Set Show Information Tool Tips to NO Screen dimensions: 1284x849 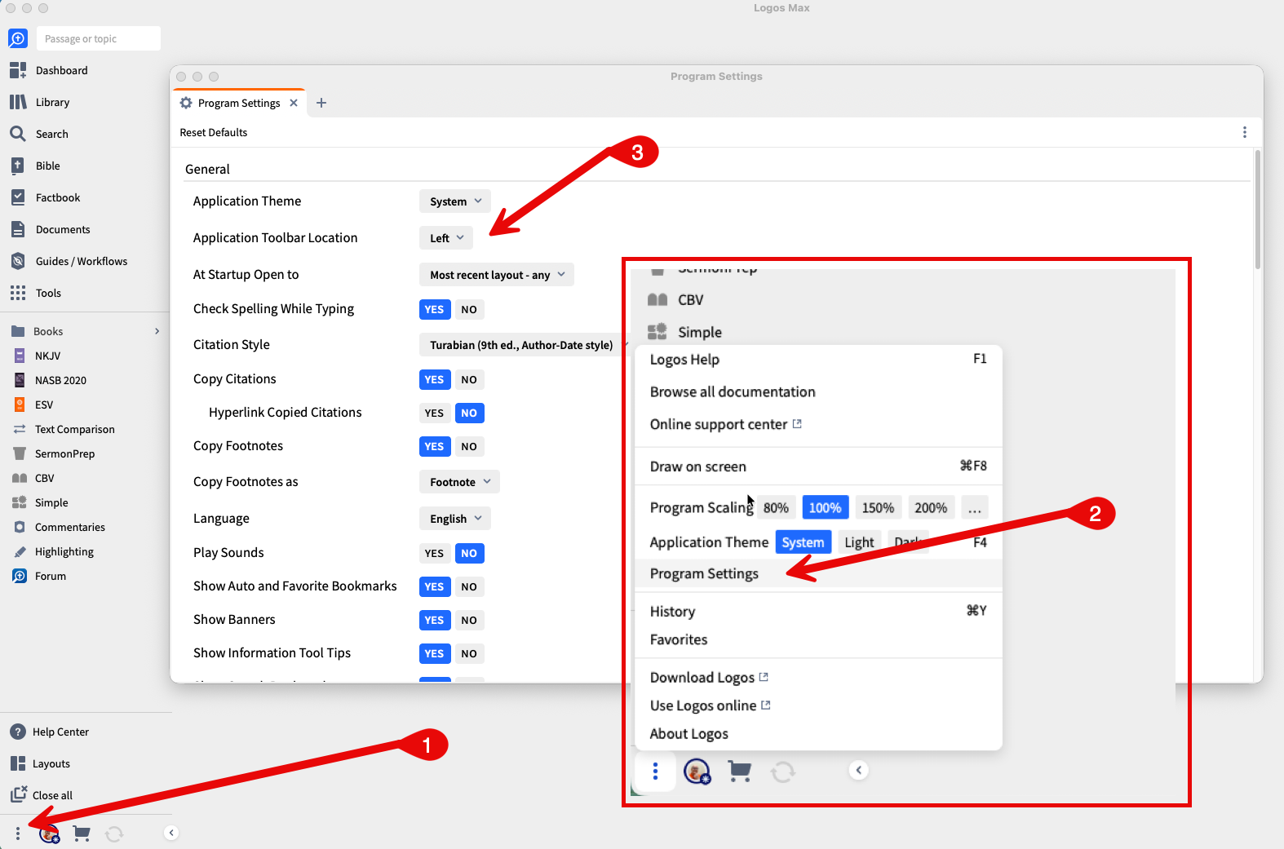[x=469, y=653]
